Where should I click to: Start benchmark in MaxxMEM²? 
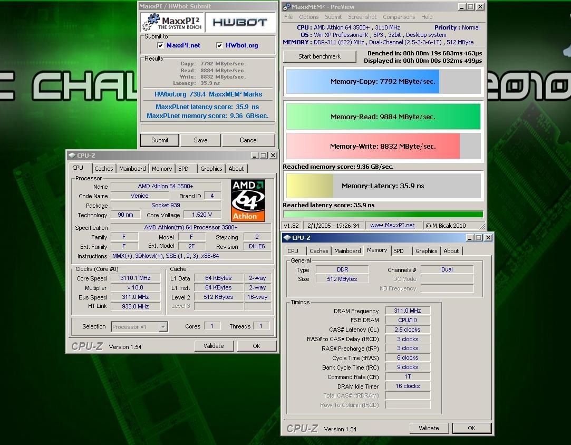click(320, 56)
